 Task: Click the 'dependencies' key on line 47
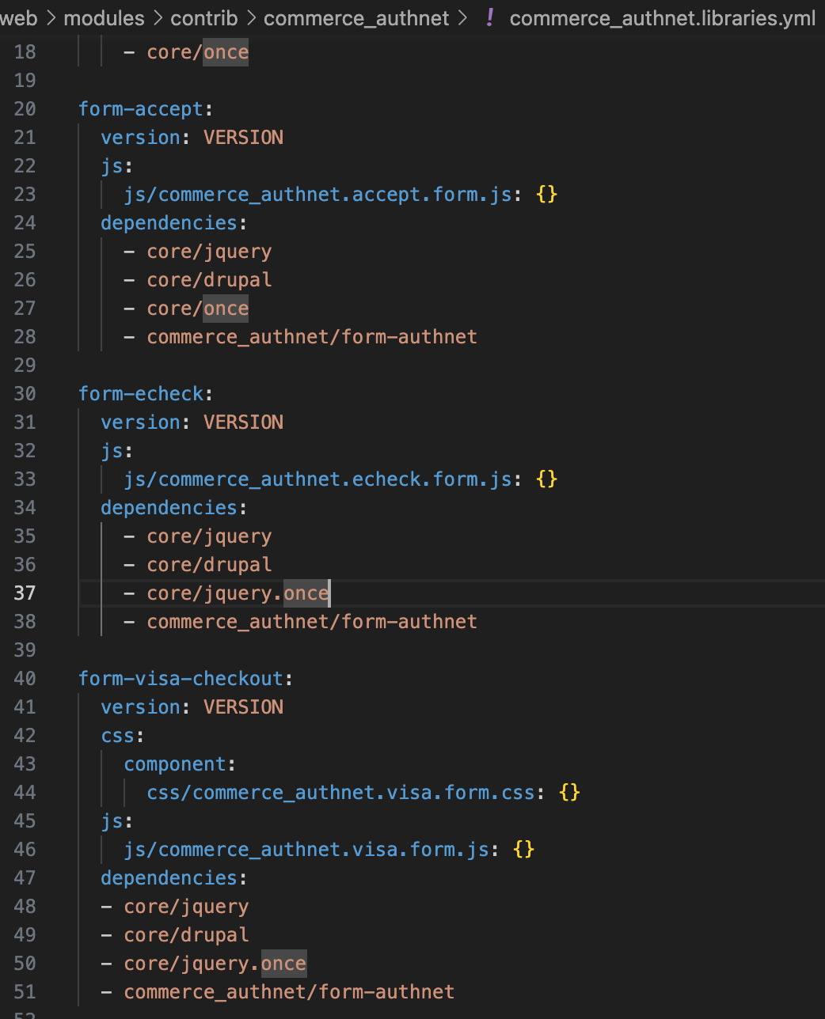point(169,877)
